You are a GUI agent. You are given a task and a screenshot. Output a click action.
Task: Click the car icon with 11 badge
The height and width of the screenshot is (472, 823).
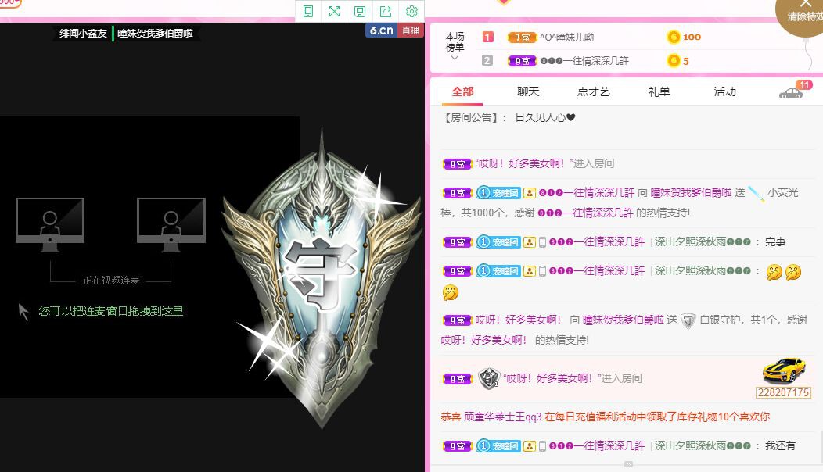pyautogui.click(x=792, y=92)
